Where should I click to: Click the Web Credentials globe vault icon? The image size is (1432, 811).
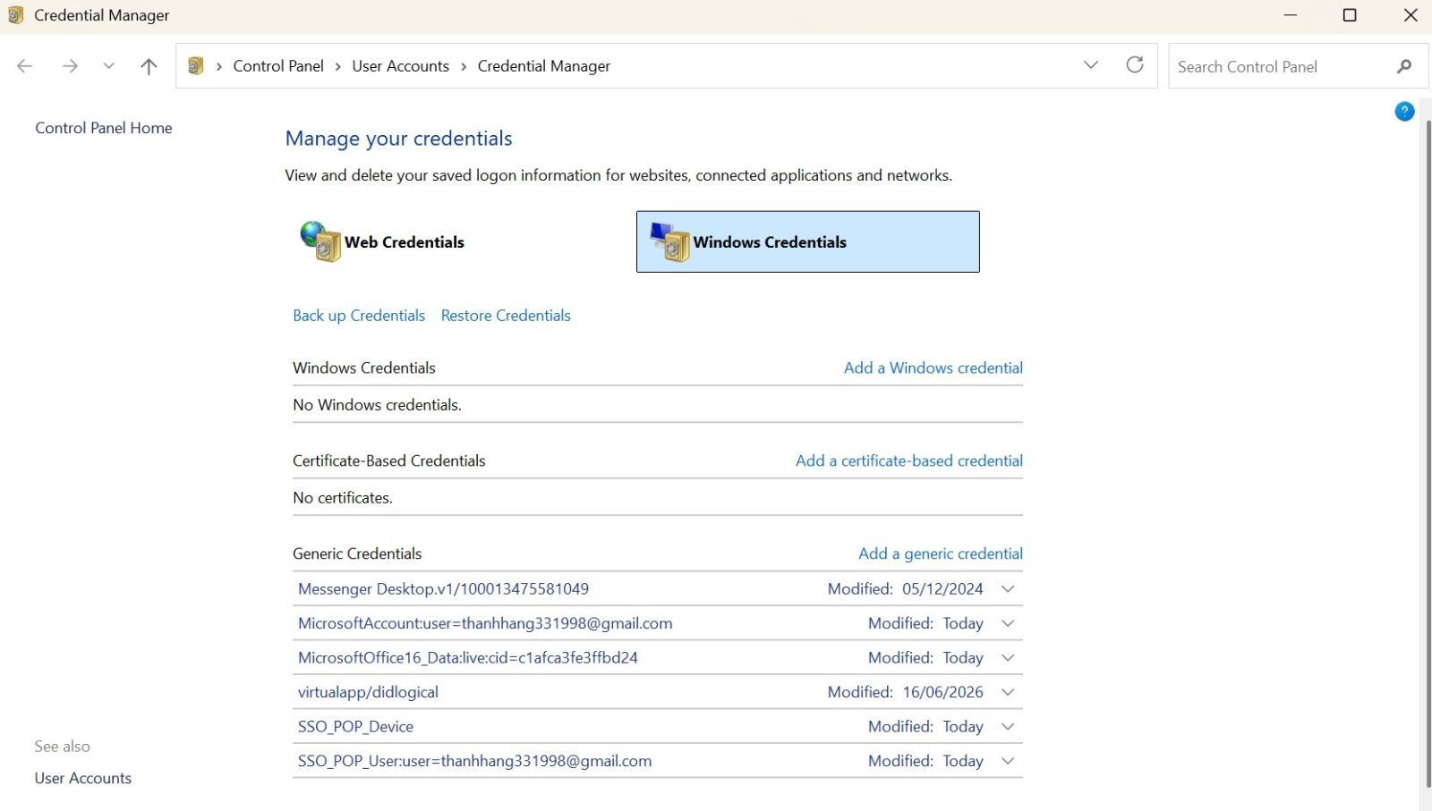[x=320, y=241]
